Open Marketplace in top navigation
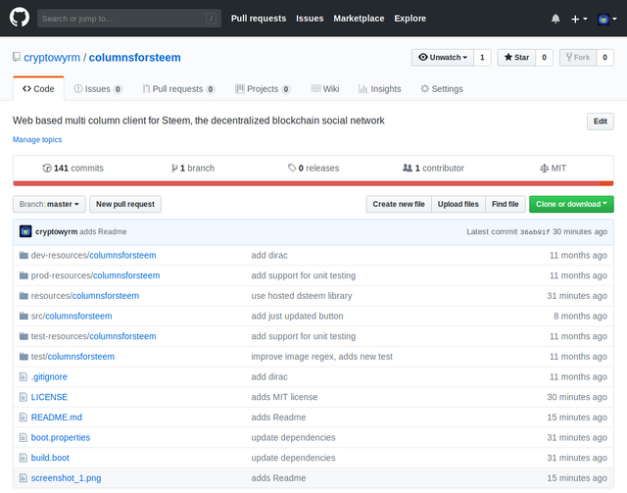Viewport: 627px width, 493px height. pos(359,19)
